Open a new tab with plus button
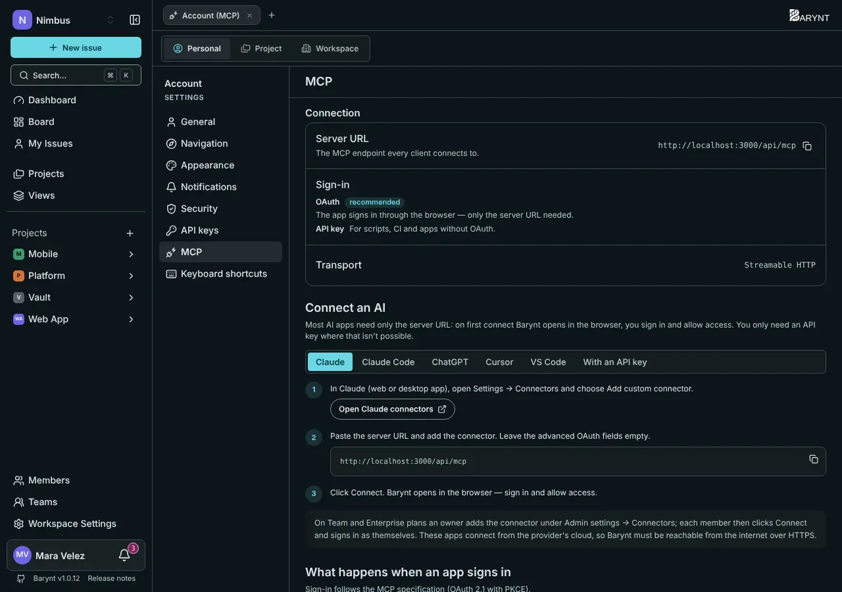 click(x=272, y=15)
